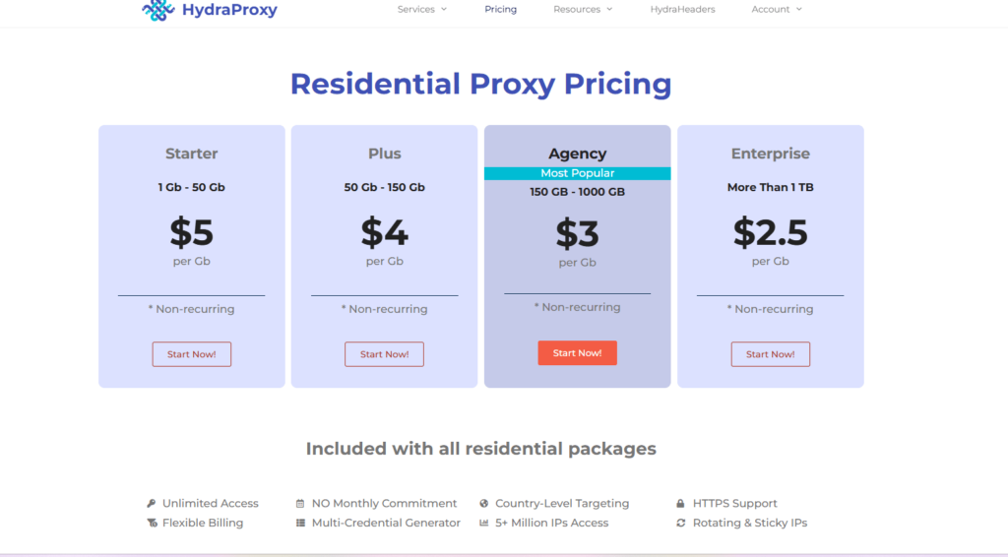Click the Multi-Credential Generator list icon
Image resolution: width=1008 pixels, height=557 pixels.
click(300, 523)
